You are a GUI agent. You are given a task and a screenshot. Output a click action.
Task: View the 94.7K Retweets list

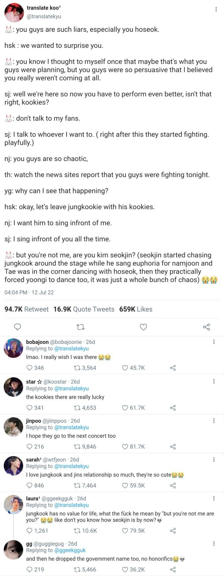click(27, 309)
